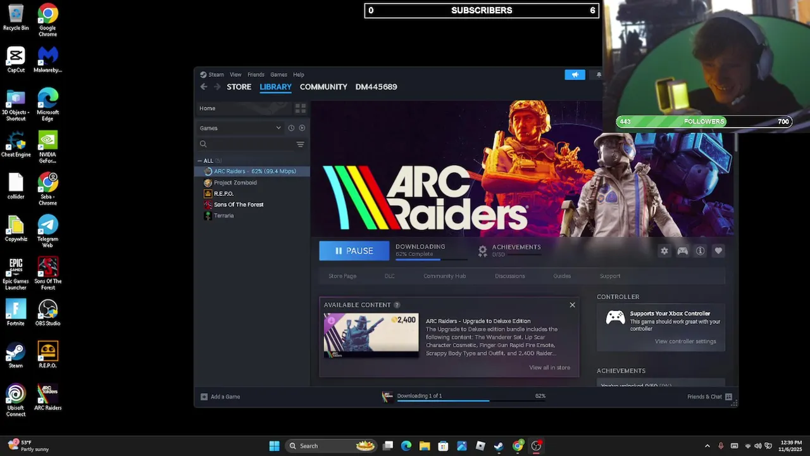Image resolution: width=810 pixels, height=456 pixels.
Task: Add ARC Raiders to favorites heart
Action: [x=718, y=251]
